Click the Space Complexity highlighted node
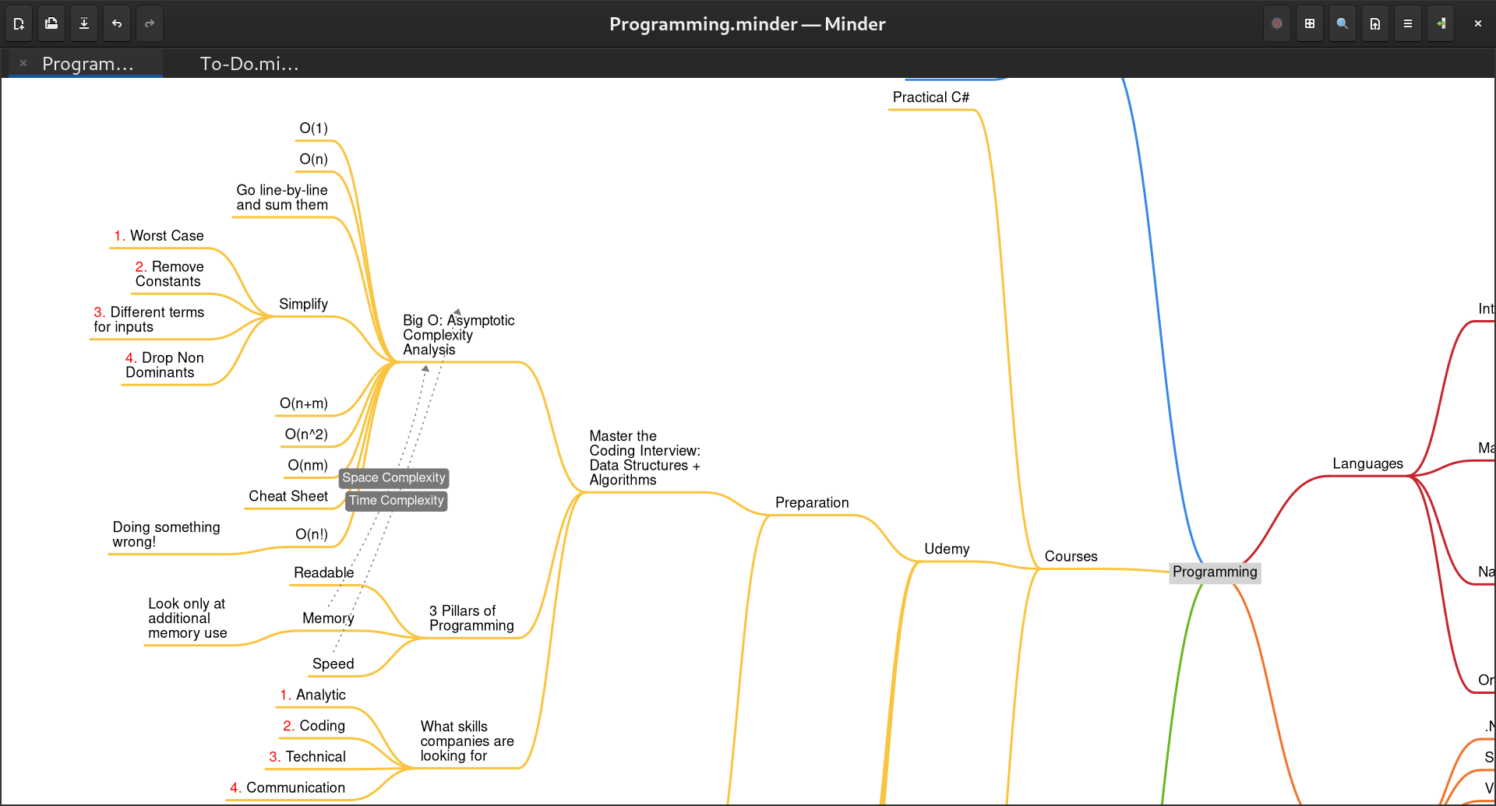Viewport: 1496px width, 806px height. point(393,477)
